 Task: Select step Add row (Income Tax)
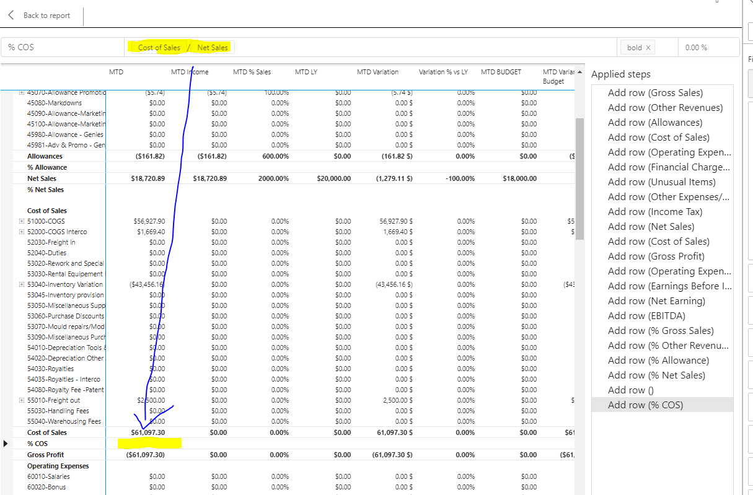click(x=655, y=212)
